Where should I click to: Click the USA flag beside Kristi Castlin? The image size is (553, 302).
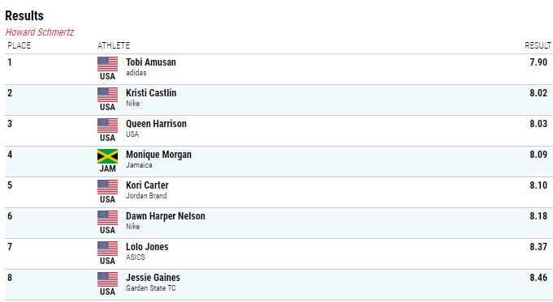pyautogui.click(x=107, y=95)
